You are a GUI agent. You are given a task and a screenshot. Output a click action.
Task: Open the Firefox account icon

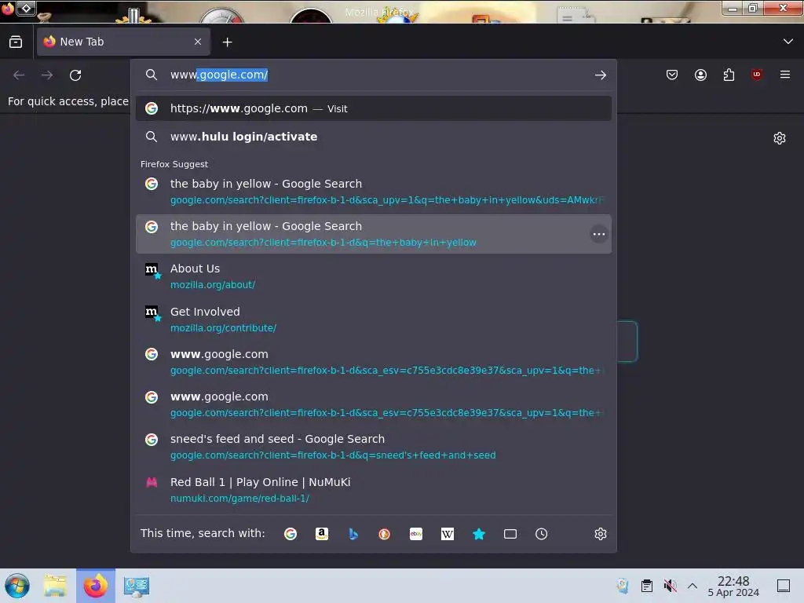coord(700,75)
